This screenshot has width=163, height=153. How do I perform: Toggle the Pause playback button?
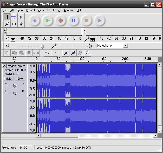[x=74, y=20]
